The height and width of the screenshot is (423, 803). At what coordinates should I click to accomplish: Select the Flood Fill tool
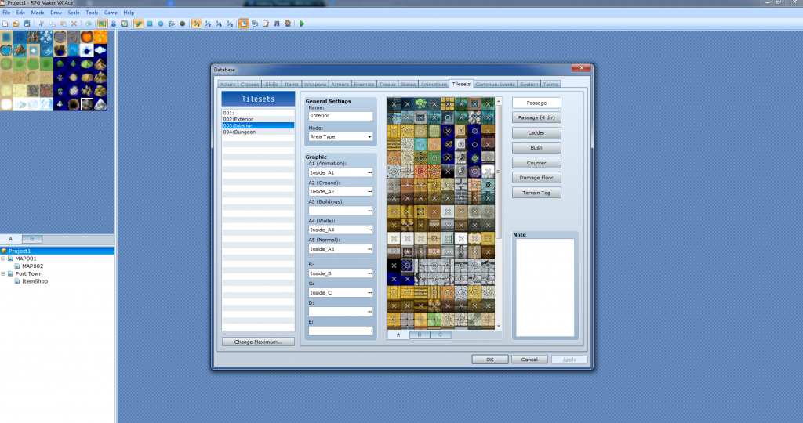point(172,23)
